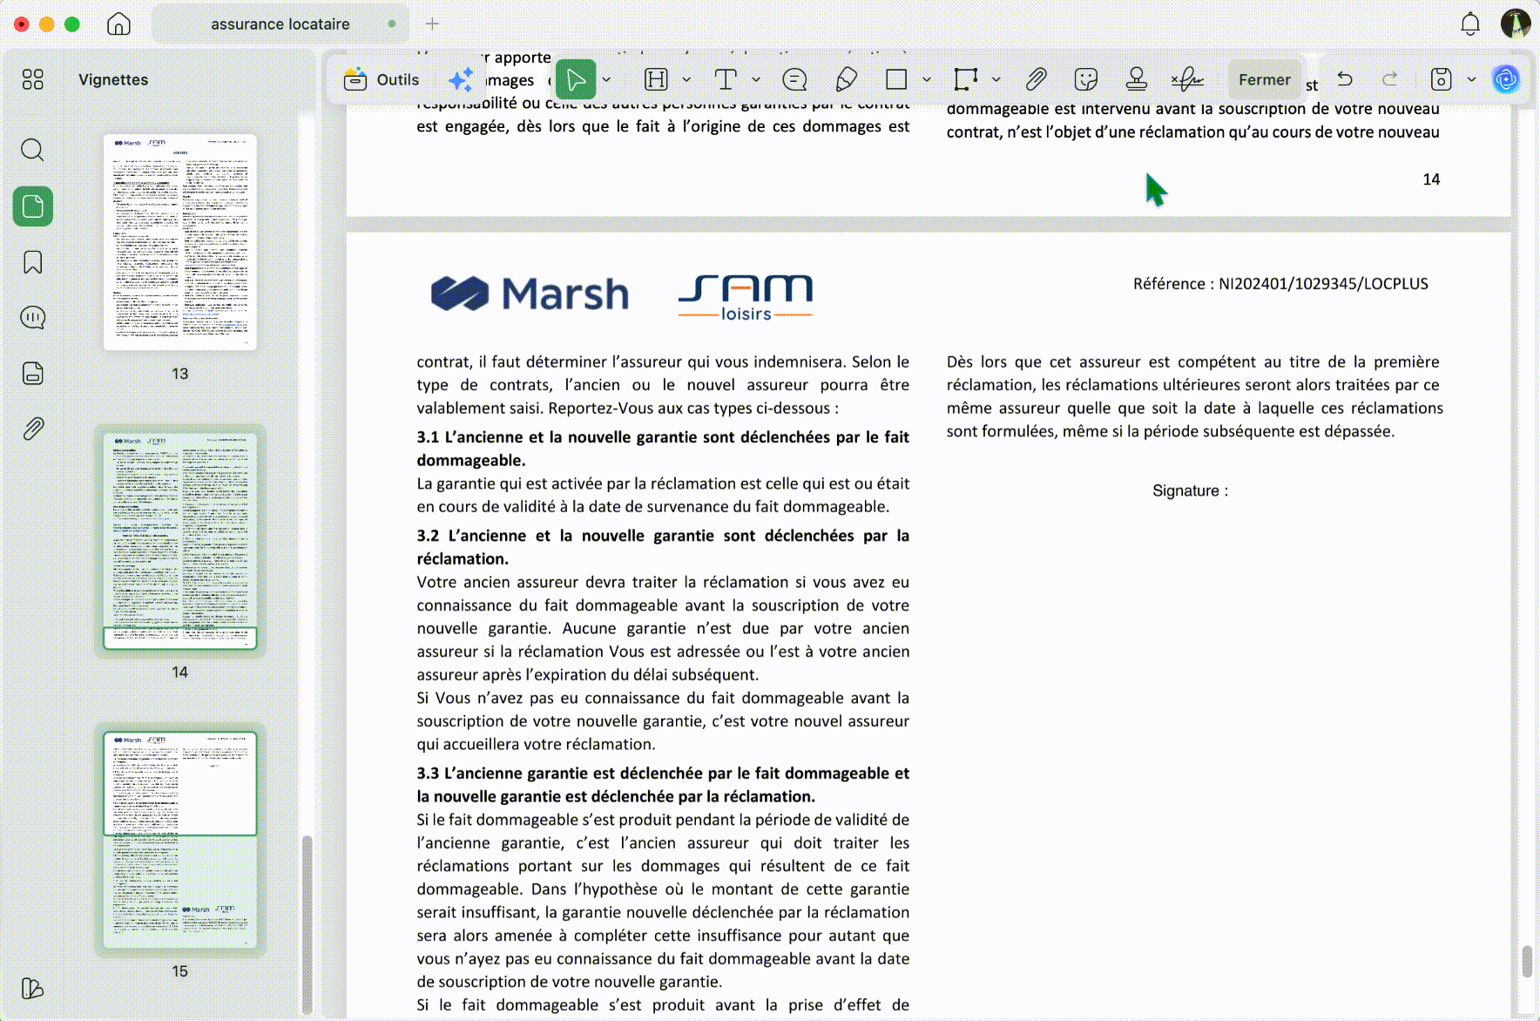Redo the last action
The image size is (1540, 1021).
[x=1390, y=79]
